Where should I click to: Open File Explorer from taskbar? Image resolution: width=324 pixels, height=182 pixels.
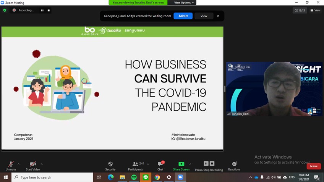click(x=122, y=177)
